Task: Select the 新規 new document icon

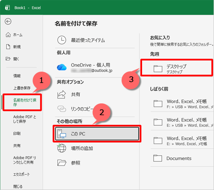Action: (8, 47)
